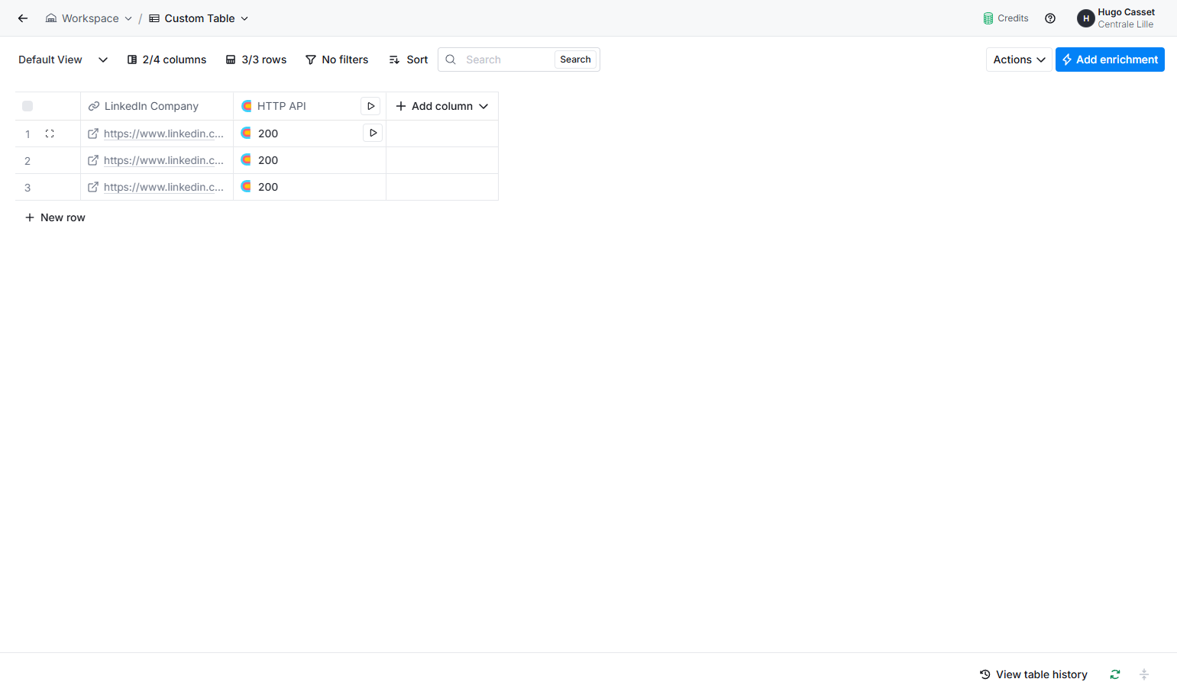Select the LinkedIn Company column header

click(x=157, y=106)
